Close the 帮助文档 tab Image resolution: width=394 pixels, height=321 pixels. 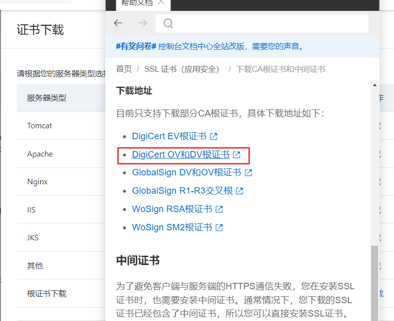click(x=161, y=2)
